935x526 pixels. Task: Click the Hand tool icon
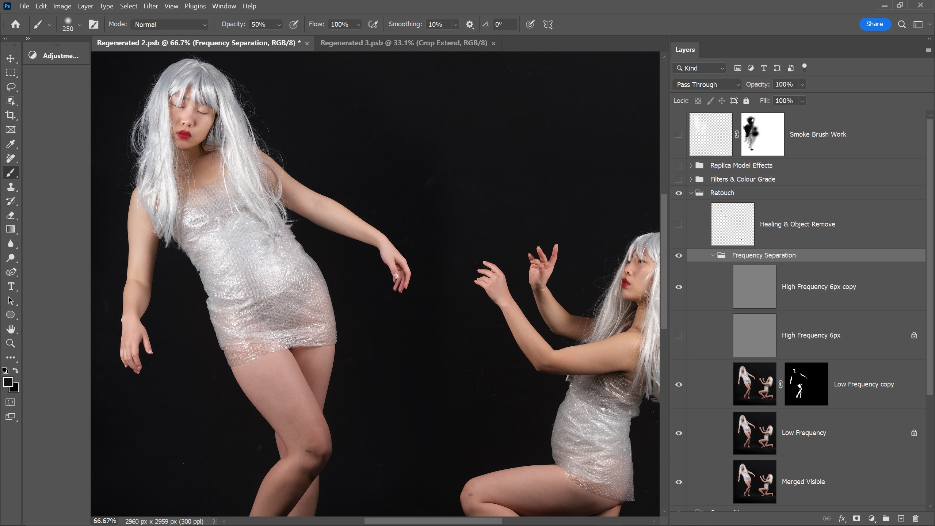pyautogui.click(x=11, y=329)
